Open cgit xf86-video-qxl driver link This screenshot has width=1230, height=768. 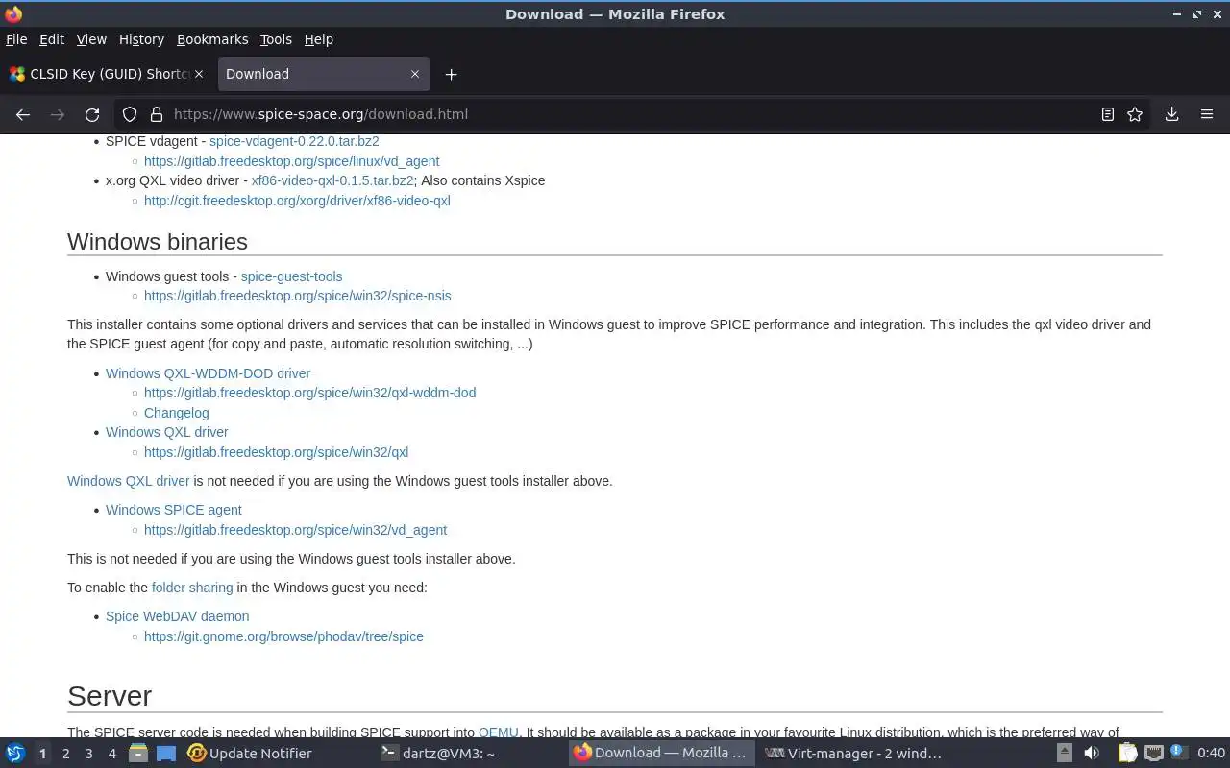click(297, 201)
